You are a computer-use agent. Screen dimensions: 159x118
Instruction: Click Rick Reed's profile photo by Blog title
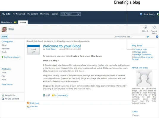click(x=4, y=29)
